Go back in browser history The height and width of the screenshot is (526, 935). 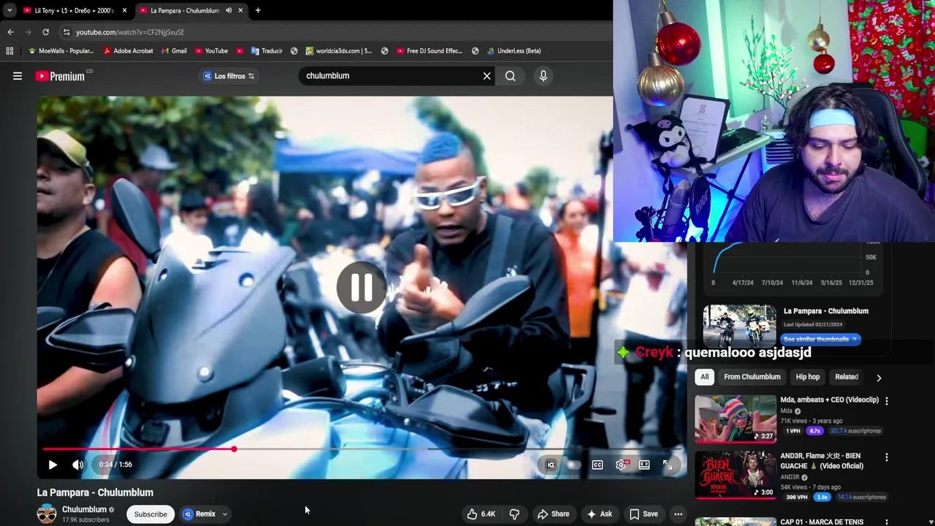[10, 32]
